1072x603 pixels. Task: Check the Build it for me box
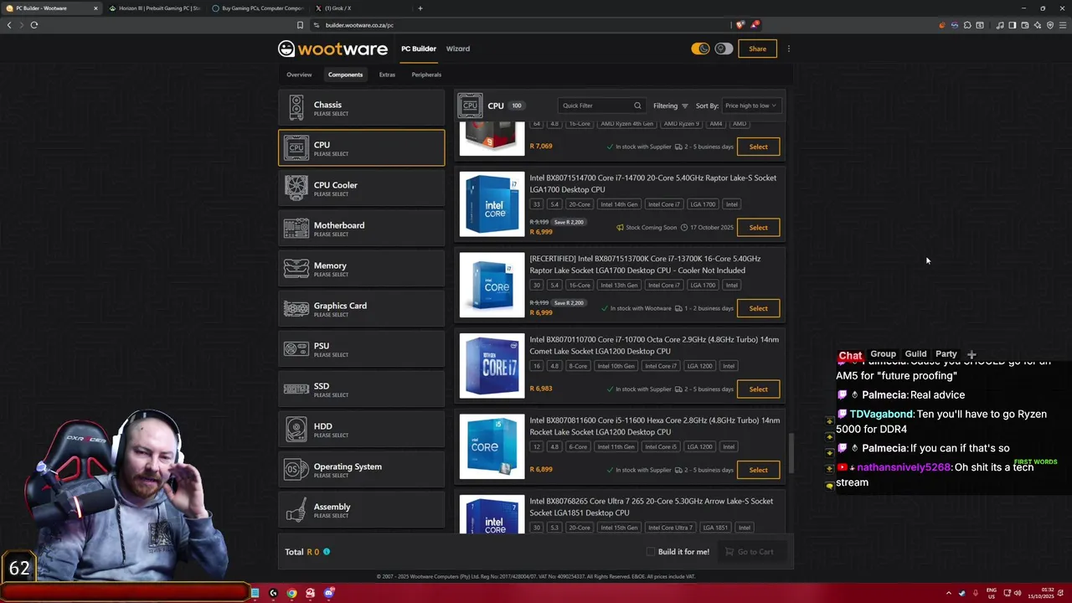click(x=651, y=552)
